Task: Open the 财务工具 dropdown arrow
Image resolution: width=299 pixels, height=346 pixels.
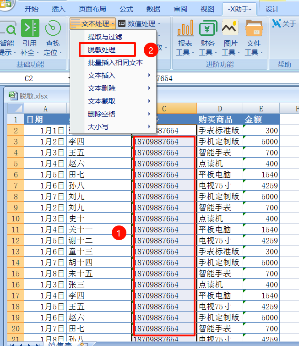Action: pos(216,53)
